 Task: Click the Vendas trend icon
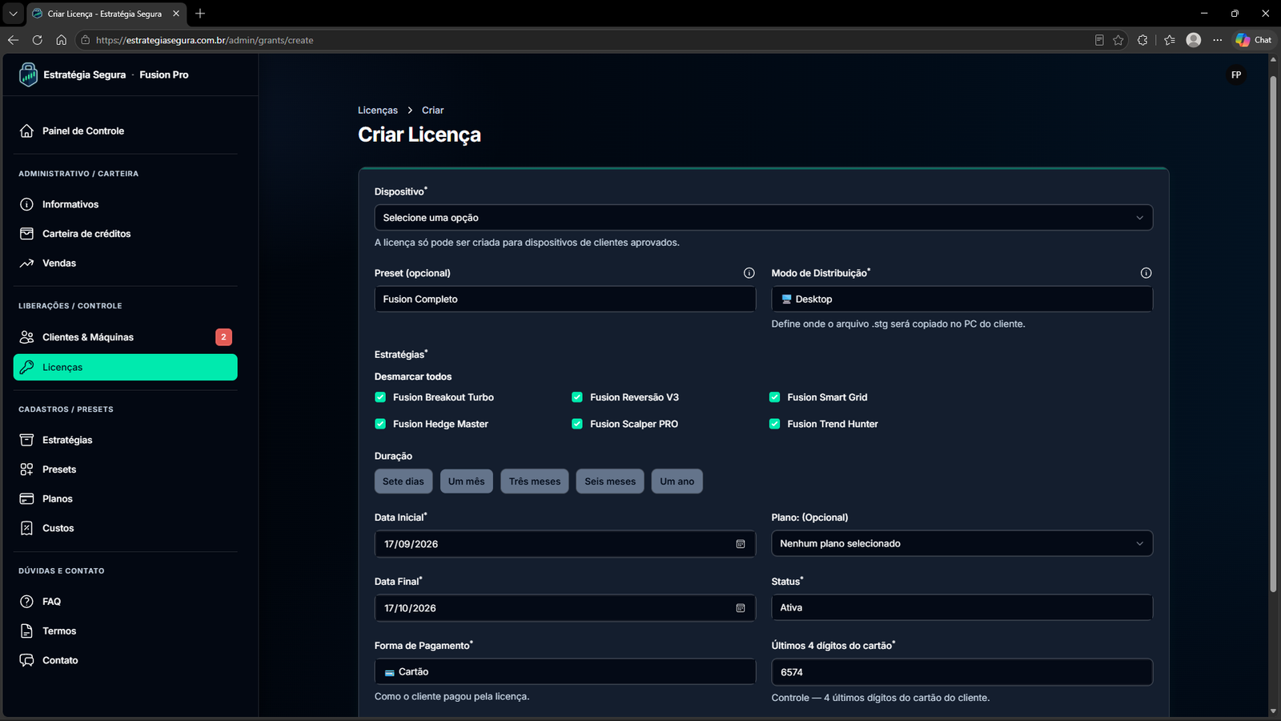point(26,263)
